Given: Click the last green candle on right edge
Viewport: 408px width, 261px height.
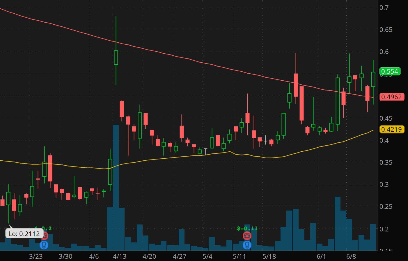Looking at the screenshot, I should 373,79.
